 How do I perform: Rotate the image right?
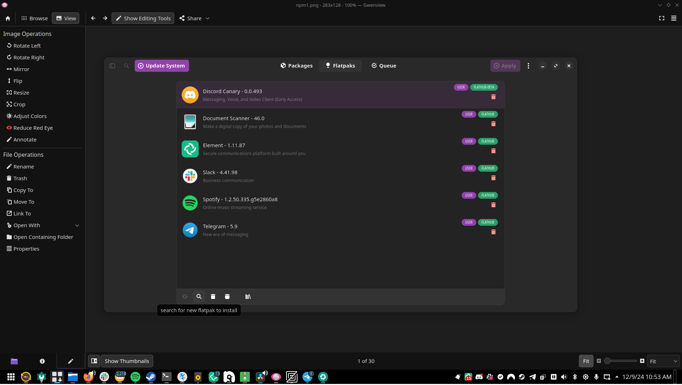pos(26,58)
